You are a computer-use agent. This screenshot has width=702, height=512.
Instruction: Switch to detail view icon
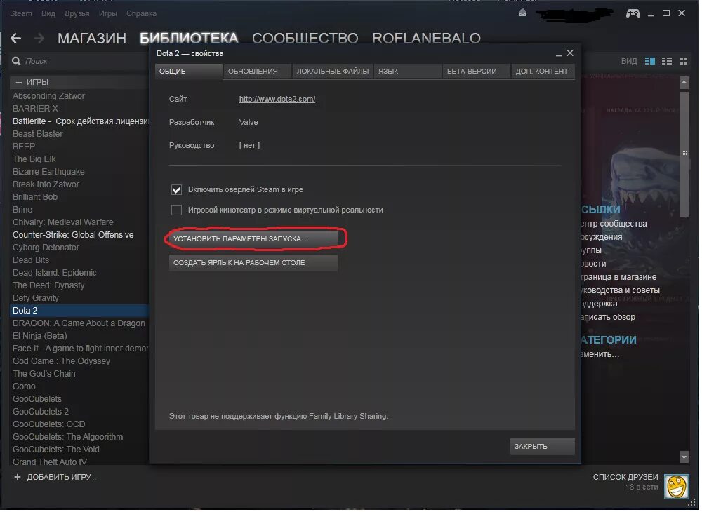(649, 61)
